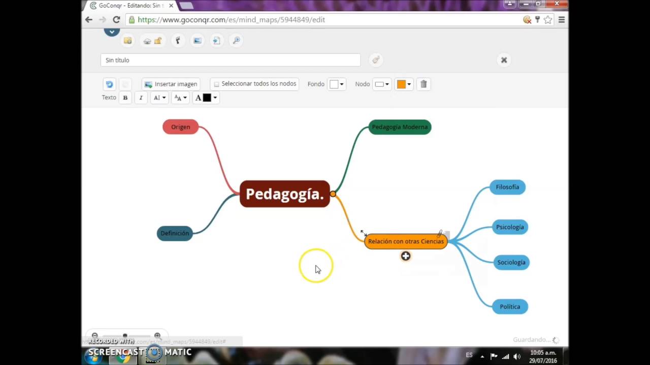Select the red 'Origen' node
The width and height of the screenshot is (650, 365).
tap(180, 127)
